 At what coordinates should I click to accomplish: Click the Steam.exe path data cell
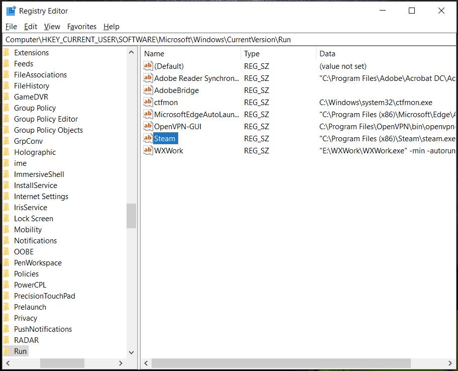click(387, 139)
